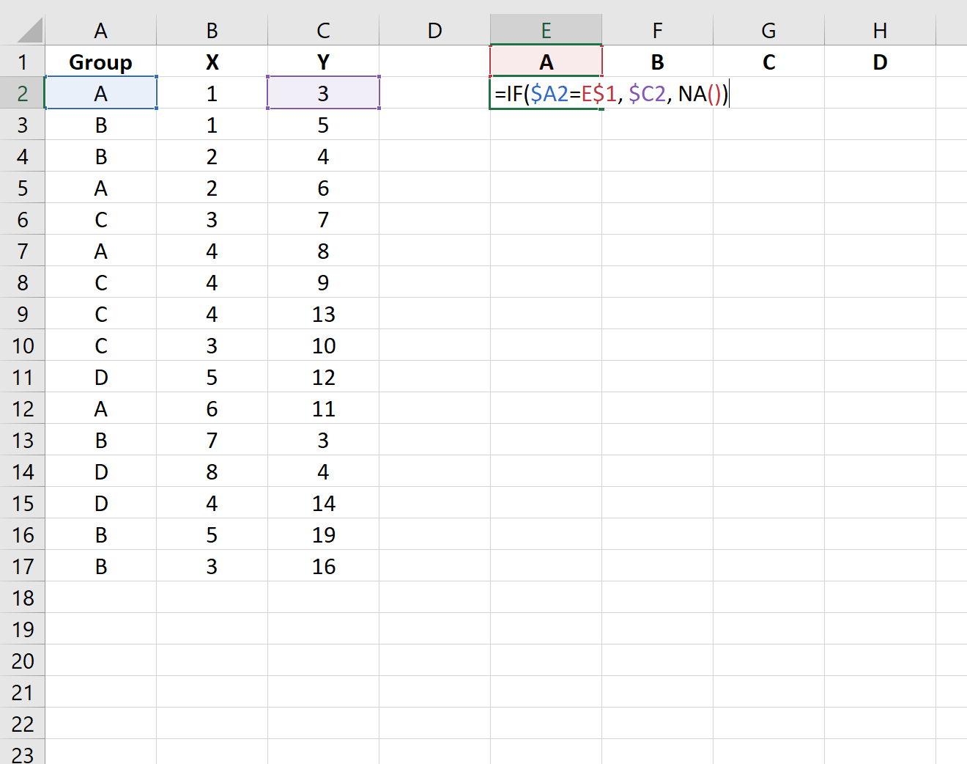Select row 2 header
This screenshot has height=764, width=967.
click(22, 93)
